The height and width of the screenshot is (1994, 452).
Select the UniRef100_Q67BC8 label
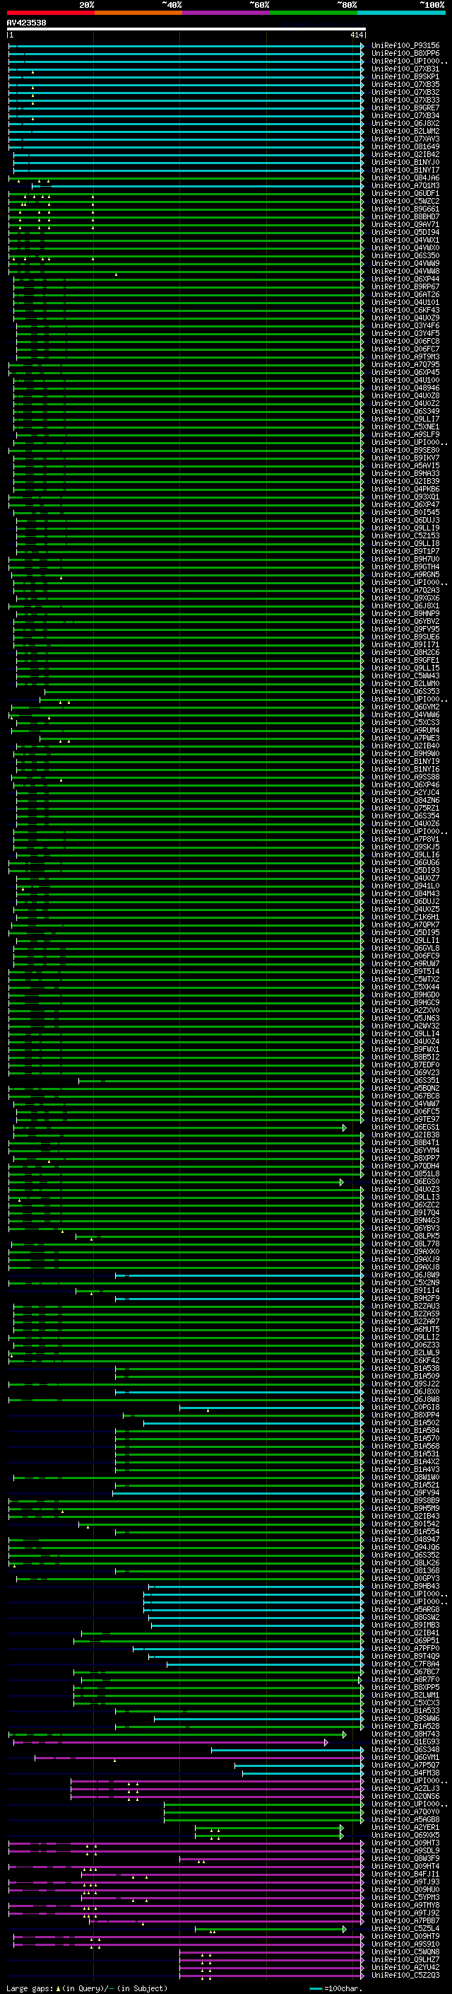click(x=405, y=1097)
